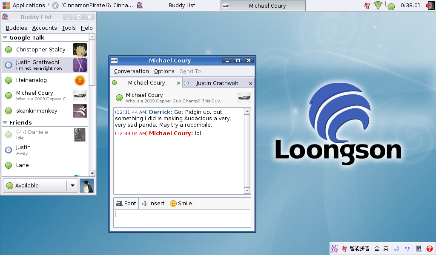Select buddy lifeinanalog
The image size is (436, 255).
45,80
